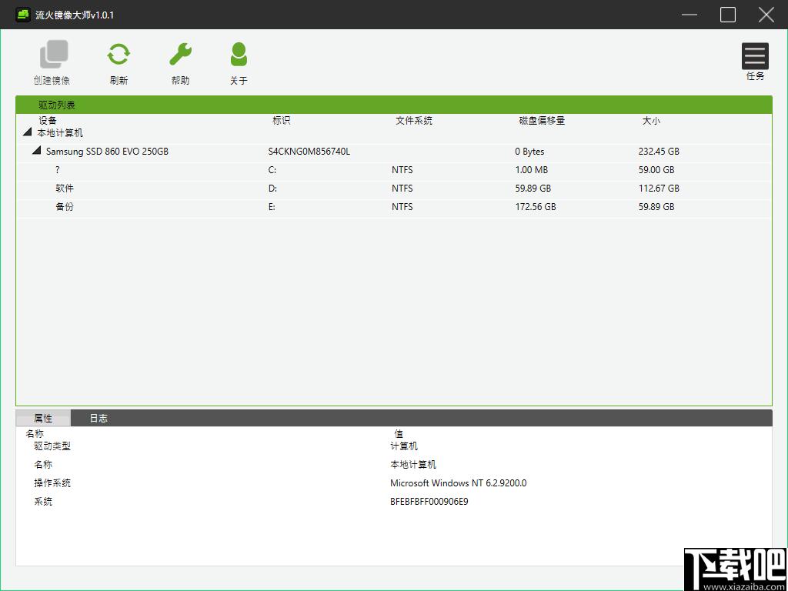
Task: Open the 帮助 help wrench icon
Action: click(x=180, y=55)
